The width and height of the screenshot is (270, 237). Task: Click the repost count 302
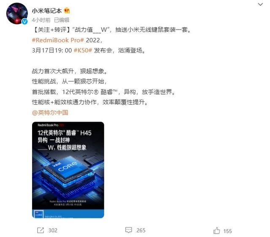[53, 230]
